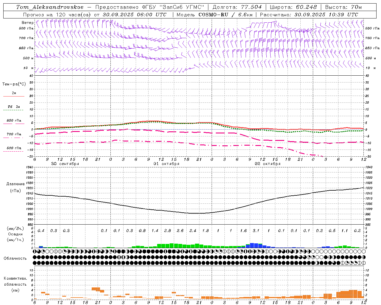Click the 0.8 precipitation total value

pyautogui.click(x=142, y=231)
